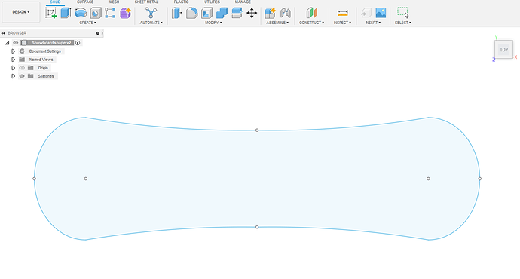Click the Construct plane icon
The height and width of the screenshot is (279, 520).
click(x=311, y=13)
